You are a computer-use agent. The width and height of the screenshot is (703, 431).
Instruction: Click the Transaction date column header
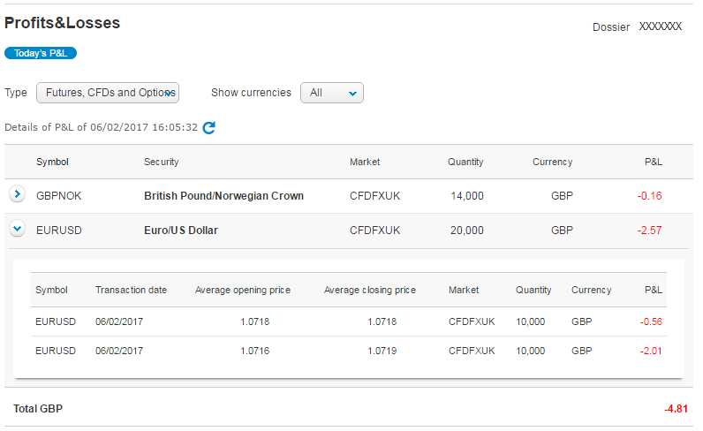131,290
